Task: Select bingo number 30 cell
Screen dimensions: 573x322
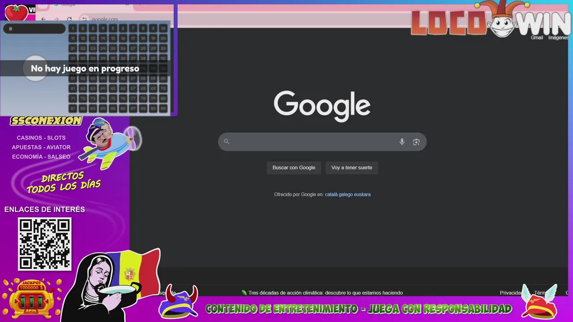Action: (x=163, y=48)
